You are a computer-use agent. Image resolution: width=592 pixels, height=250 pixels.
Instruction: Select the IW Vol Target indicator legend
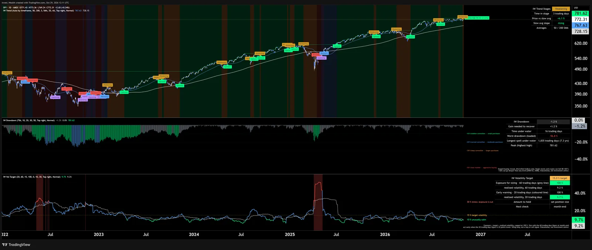(x=37, y=177)
